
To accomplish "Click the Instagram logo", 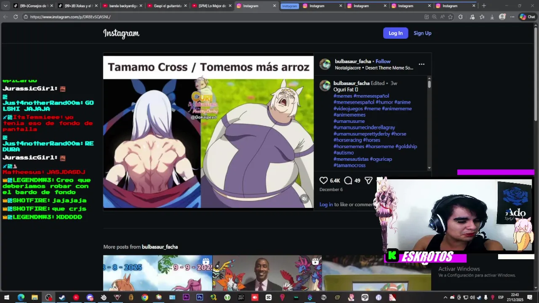I will [x=121, y=33].
